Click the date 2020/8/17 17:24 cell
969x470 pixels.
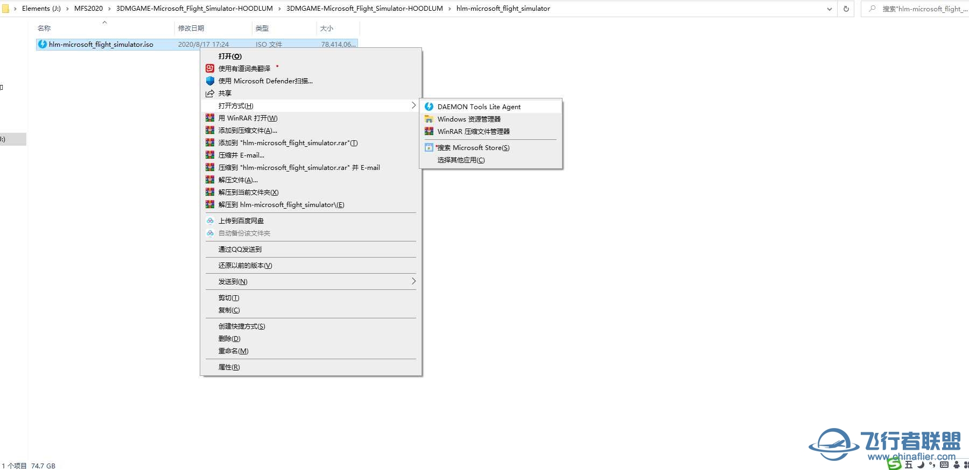(x=203, y=44)
